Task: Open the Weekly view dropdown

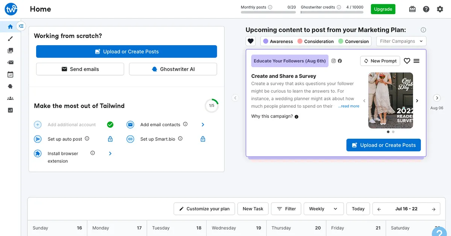Action: pyautogui.click(x=323, y=209)
